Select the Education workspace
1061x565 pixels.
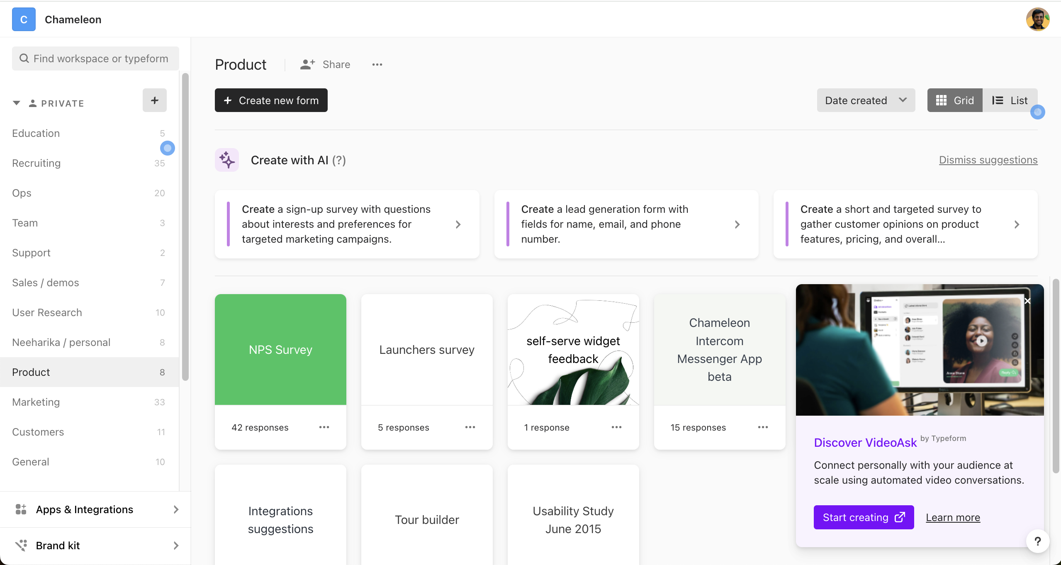[x=89, y=133]
